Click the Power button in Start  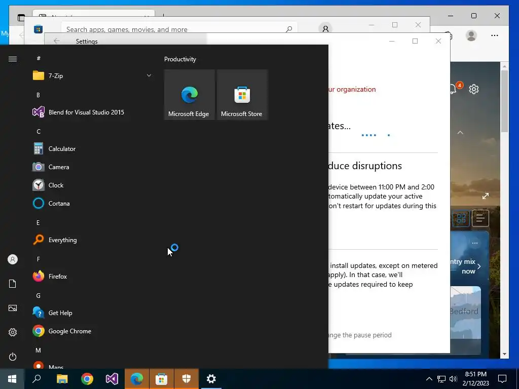coord(13,357)
